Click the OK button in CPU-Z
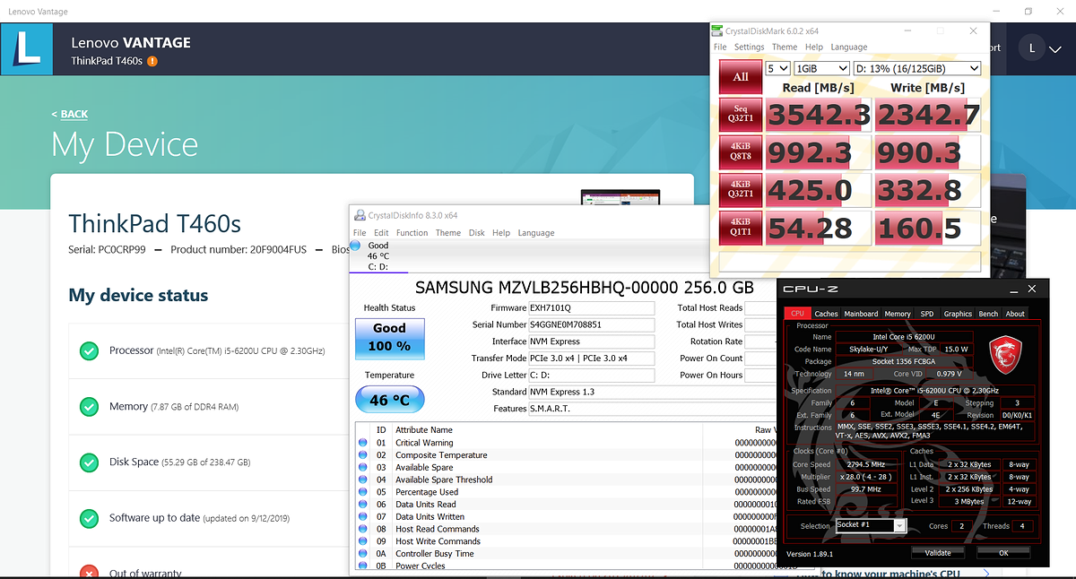Image resolution: width=1076 pixels, height=579 pixels. coord(1003,553)
